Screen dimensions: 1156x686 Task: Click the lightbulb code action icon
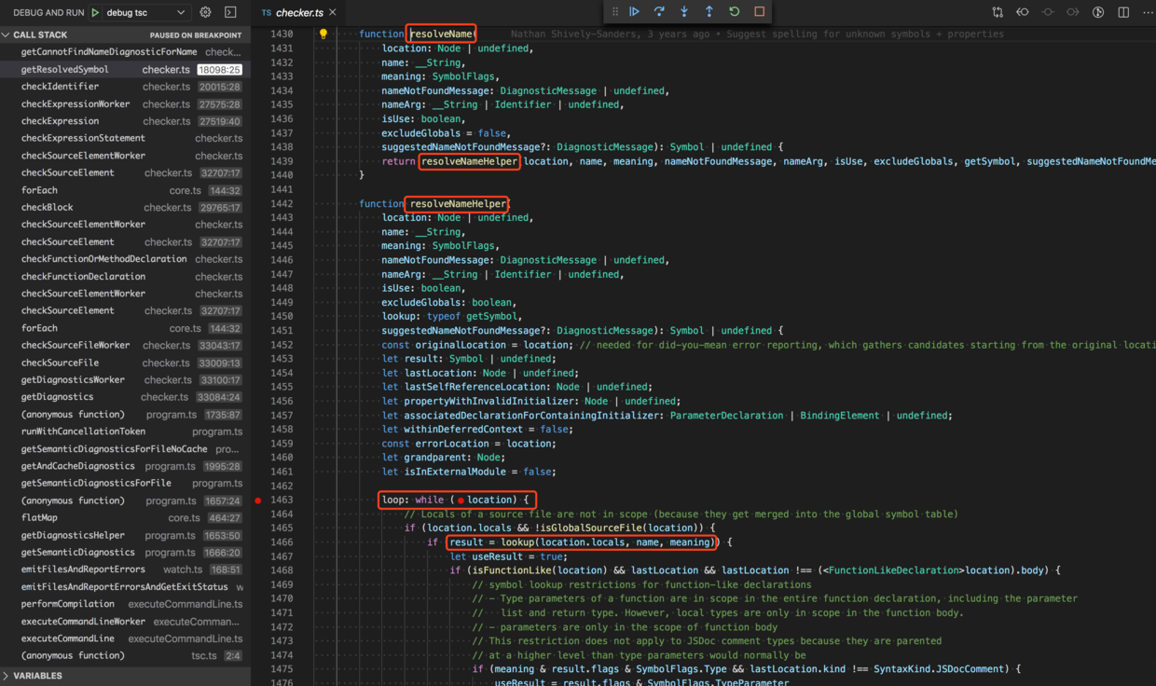pos(323,34)
